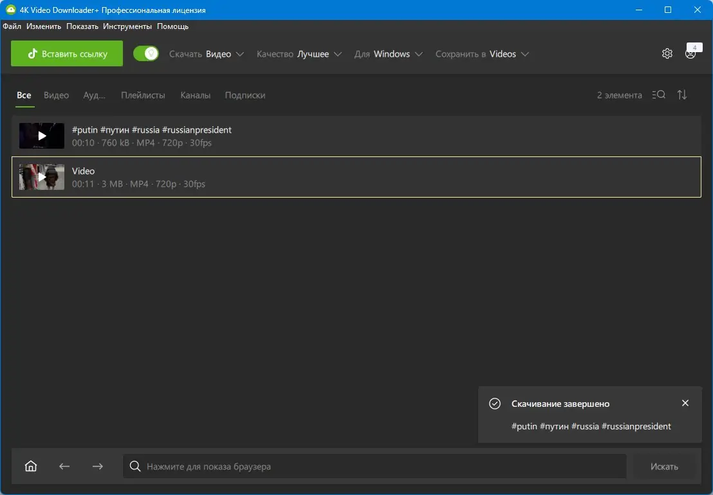The height and width of the screenshot is (495, 713).
Task: Click the notification checkmark icon
Action: [495, 404]
